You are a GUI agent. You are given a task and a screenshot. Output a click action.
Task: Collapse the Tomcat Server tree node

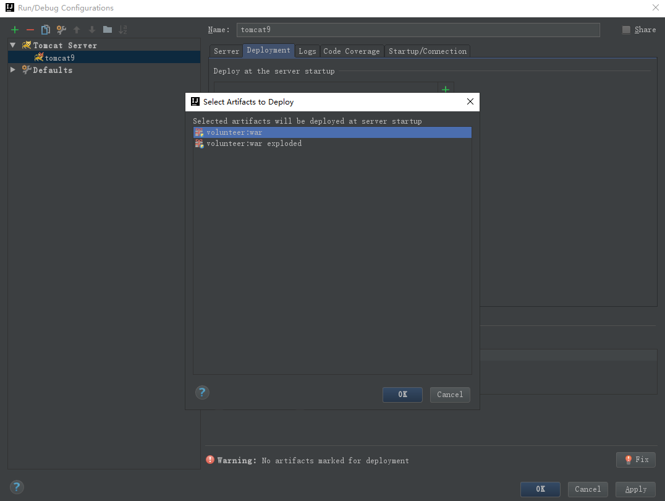tap(13, 45)
